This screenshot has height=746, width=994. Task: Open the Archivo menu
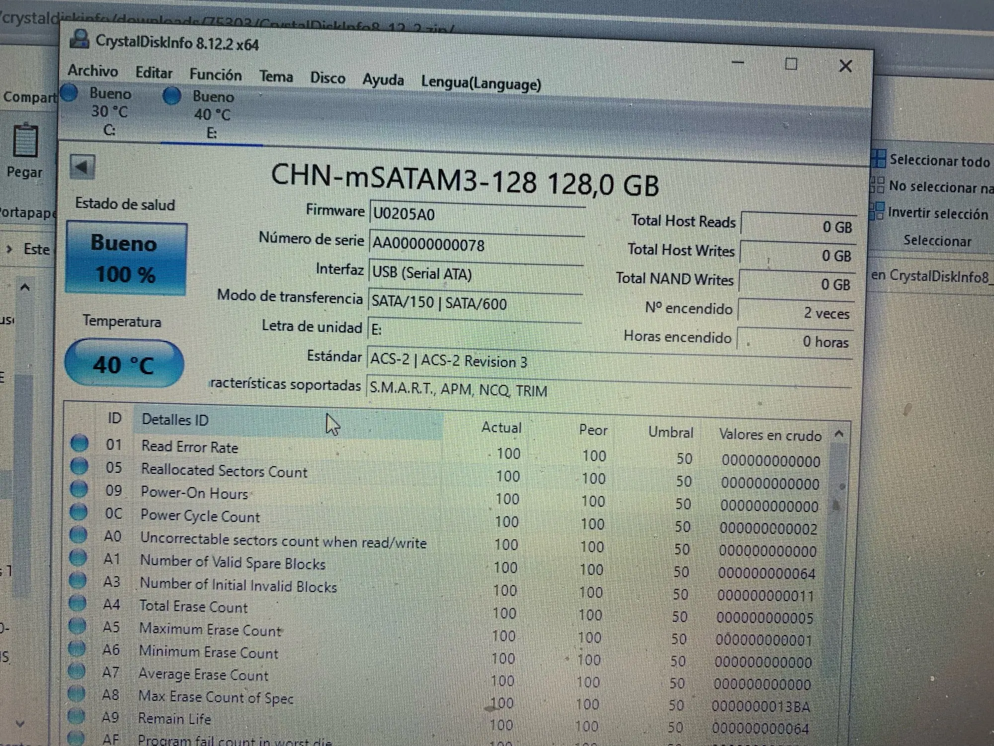(93, 71)
